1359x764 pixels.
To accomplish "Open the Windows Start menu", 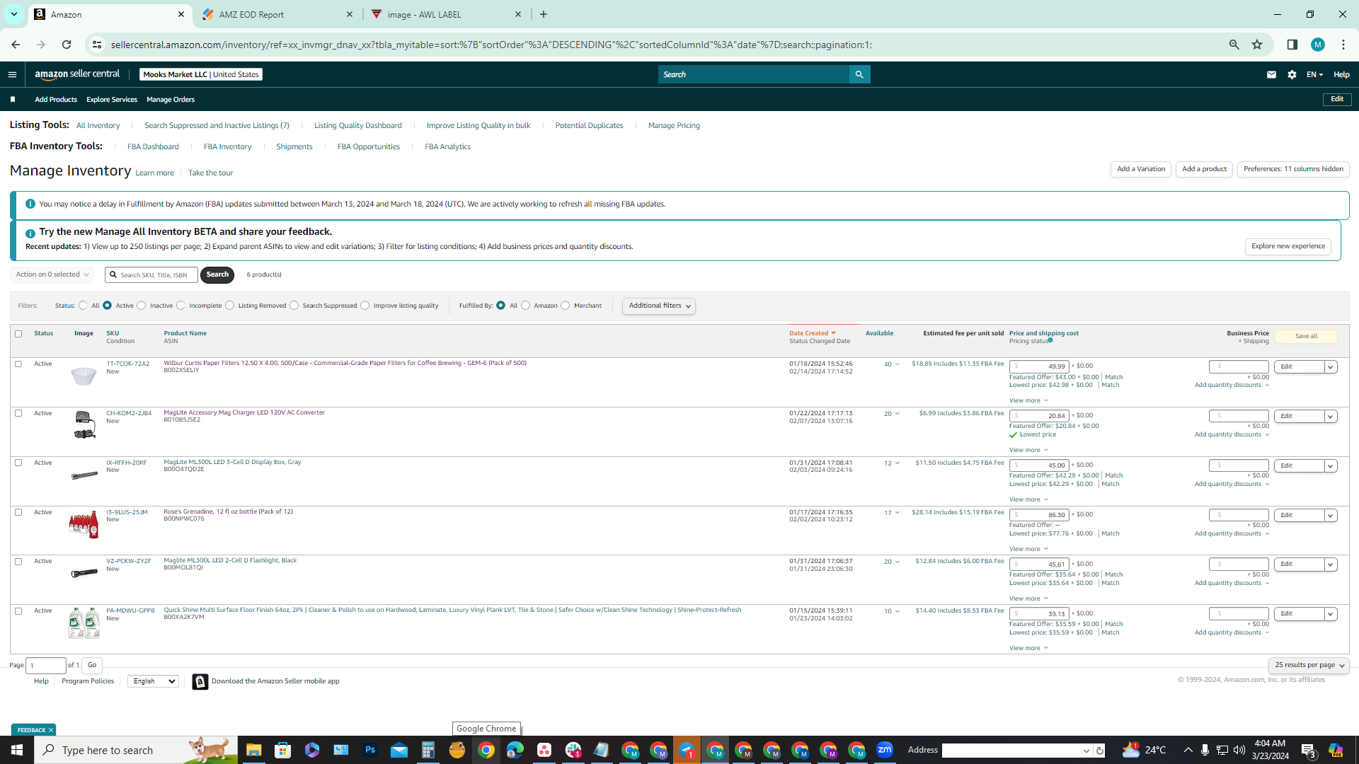I will coord(17,750).
